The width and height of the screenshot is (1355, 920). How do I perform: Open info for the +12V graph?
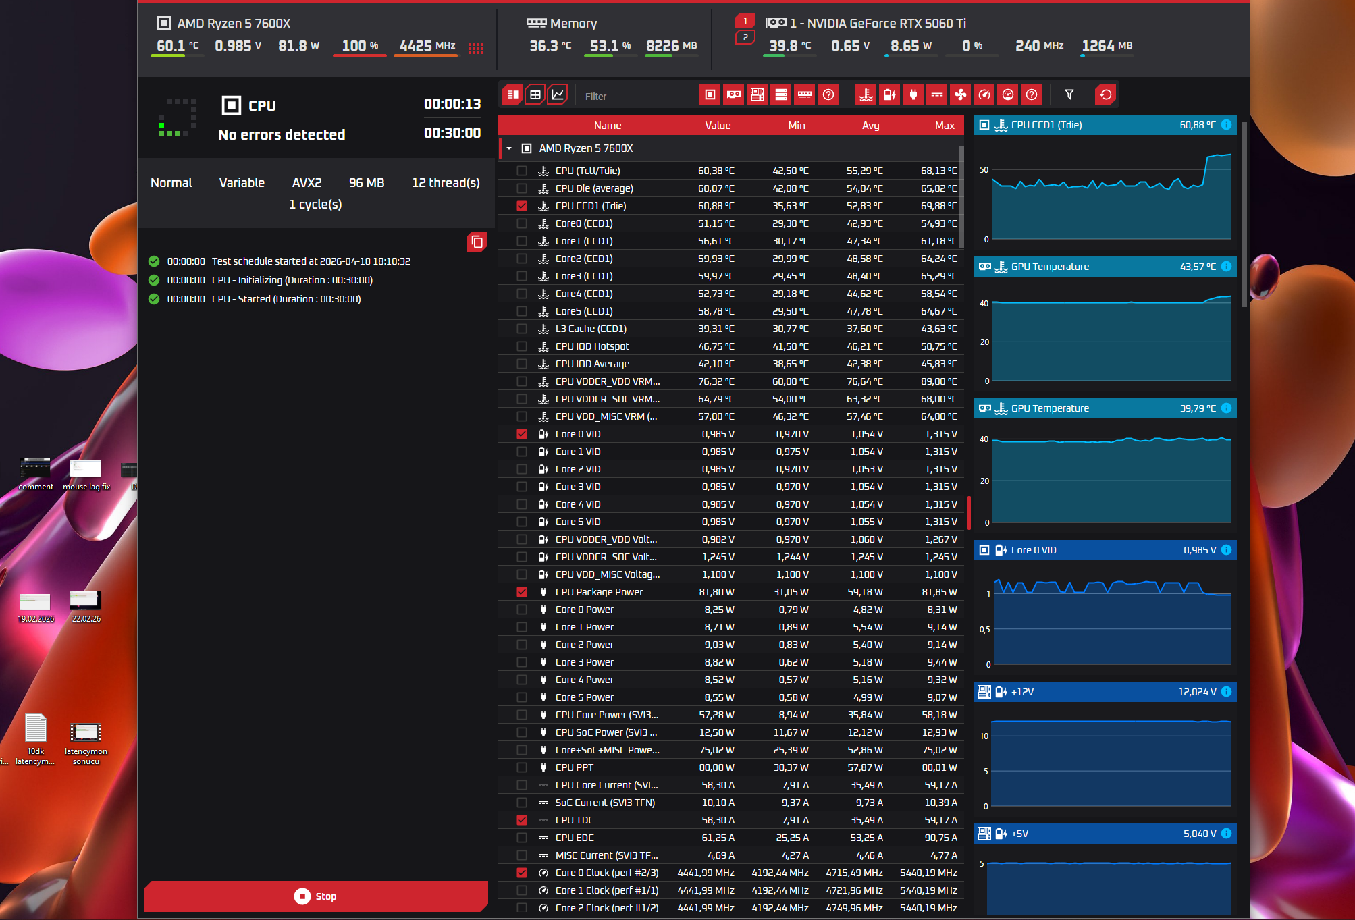1226,692
